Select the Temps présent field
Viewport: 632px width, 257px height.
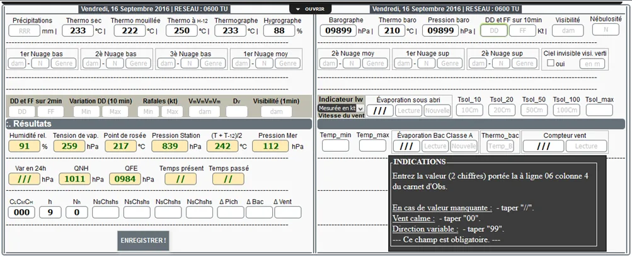pyautogui.click(x=181, y=179)
